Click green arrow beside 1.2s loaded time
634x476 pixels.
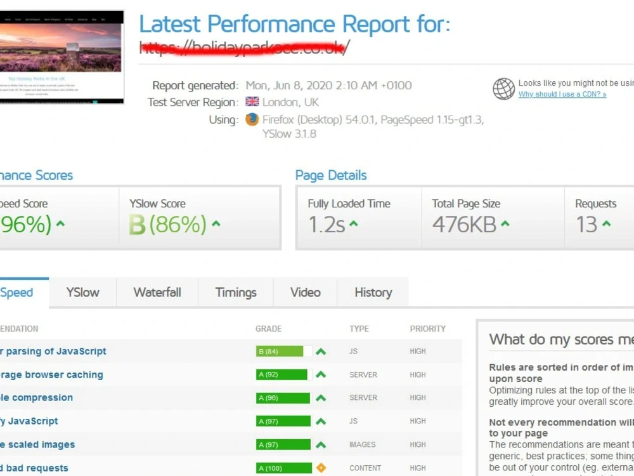point(353,223)
